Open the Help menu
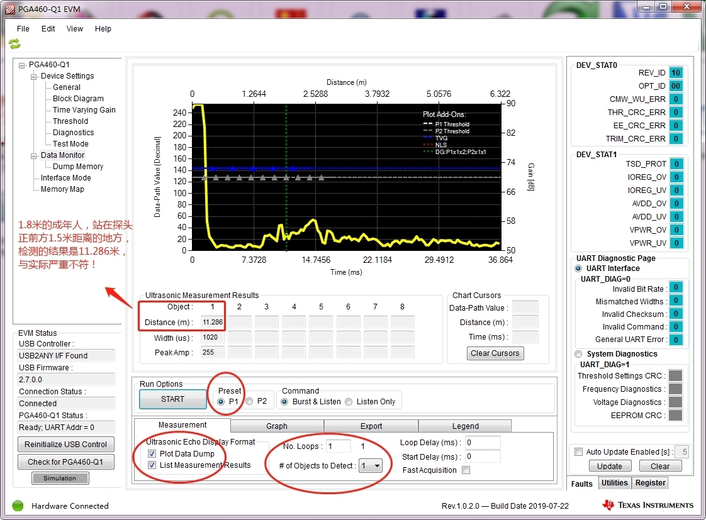The width and height of the screenshot is (706, 520). [x=103, y=29]
